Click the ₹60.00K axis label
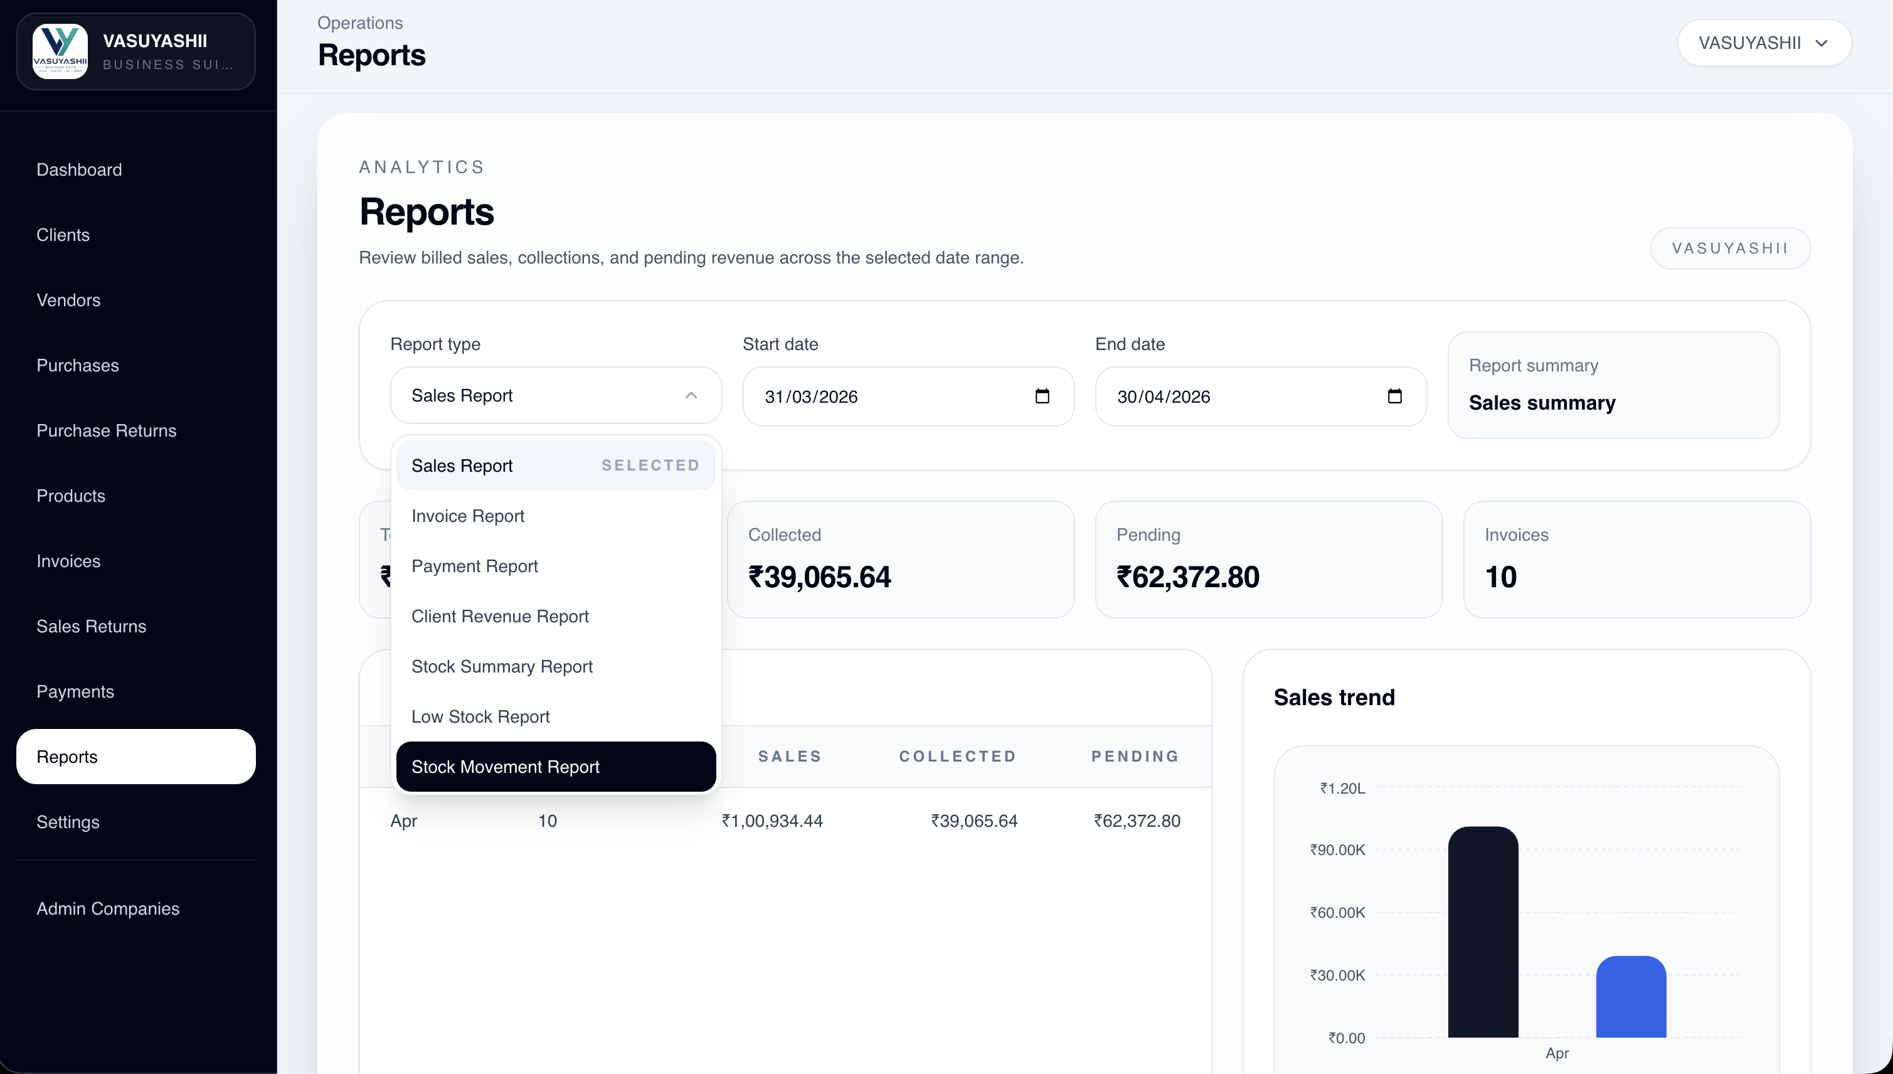This screenshot has width=1893, height=1074. 1337,912
